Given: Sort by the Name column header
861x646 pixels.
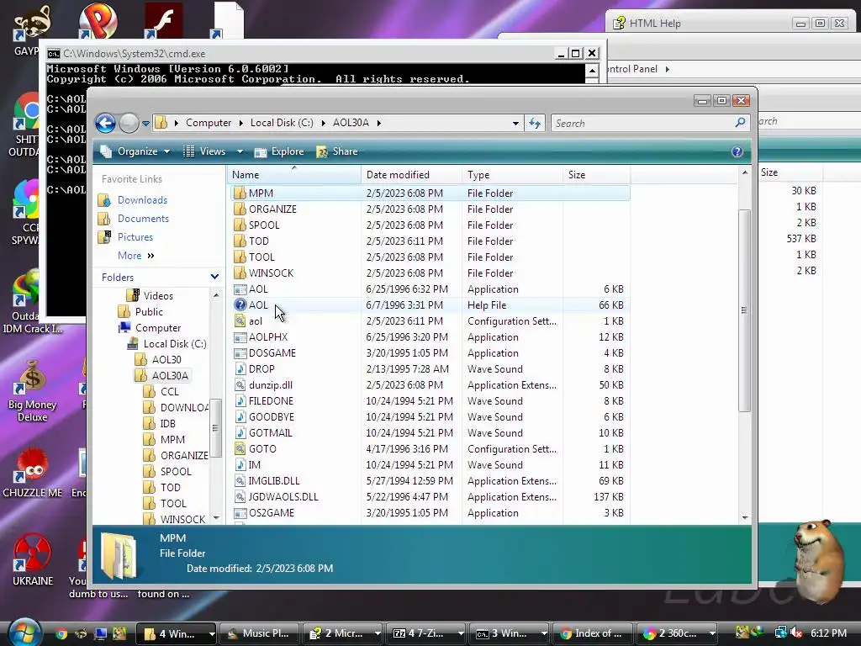Looking at the screenshot, I should point(293,175).
